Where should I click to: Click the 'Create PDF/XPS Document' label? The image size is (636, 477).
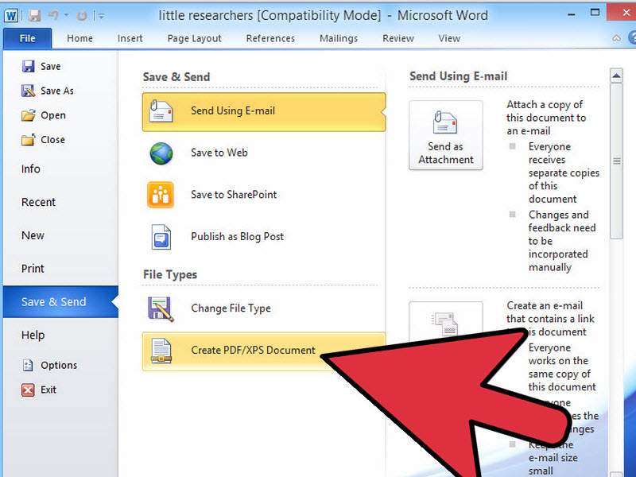click(x=253, y=350)
